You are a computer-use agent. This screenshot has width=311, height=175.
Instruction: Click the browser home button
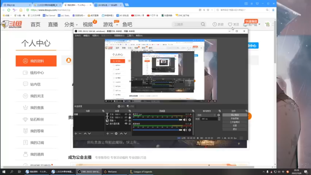point(21,10)
